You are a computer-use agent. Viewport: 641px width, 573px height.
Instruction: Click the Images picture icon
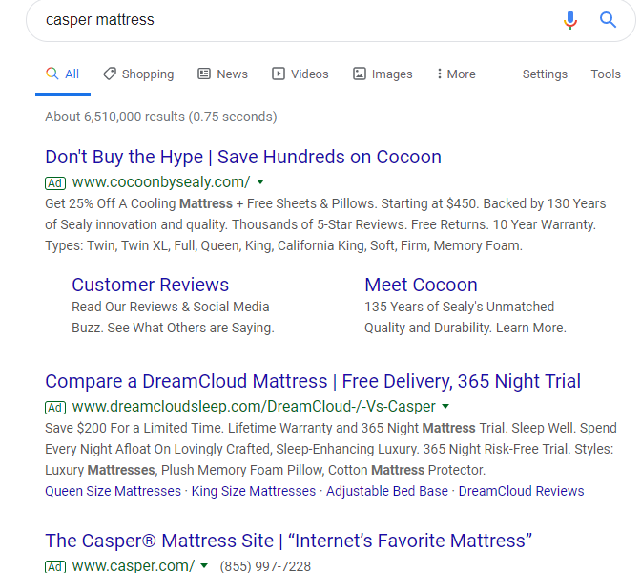click(x=360, y=74)
